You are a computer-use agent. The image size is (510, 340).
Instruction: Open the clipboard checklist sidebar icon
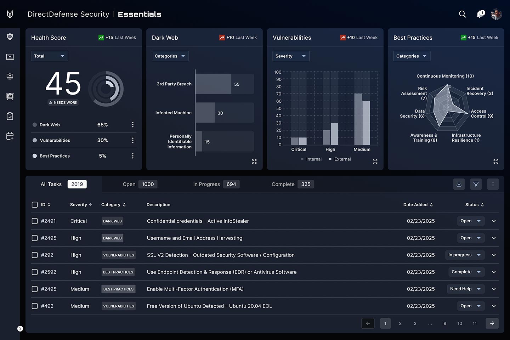click(x=10, y=116)
